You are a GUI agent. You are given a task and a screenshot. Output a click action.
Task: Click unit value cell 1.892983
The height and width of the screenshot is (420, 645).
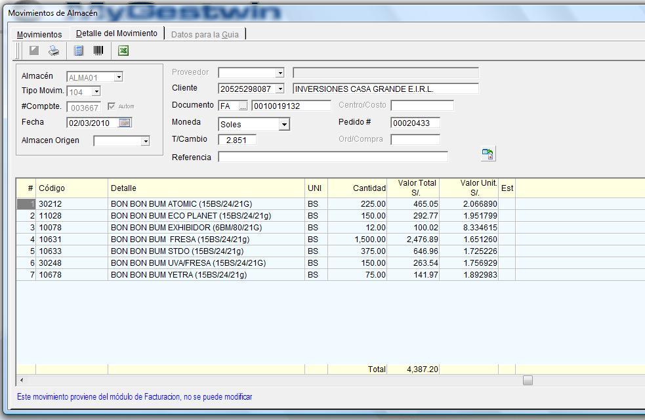pyautogui.click(x=469, y=274)
